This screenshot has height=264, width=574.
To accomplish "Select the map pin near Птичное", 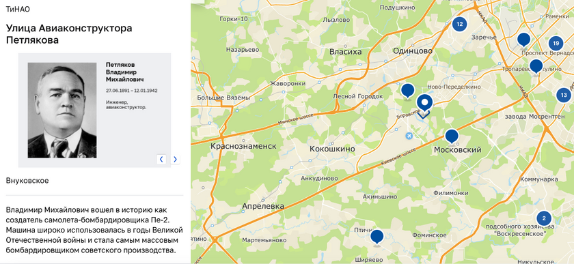I will 377,237.
